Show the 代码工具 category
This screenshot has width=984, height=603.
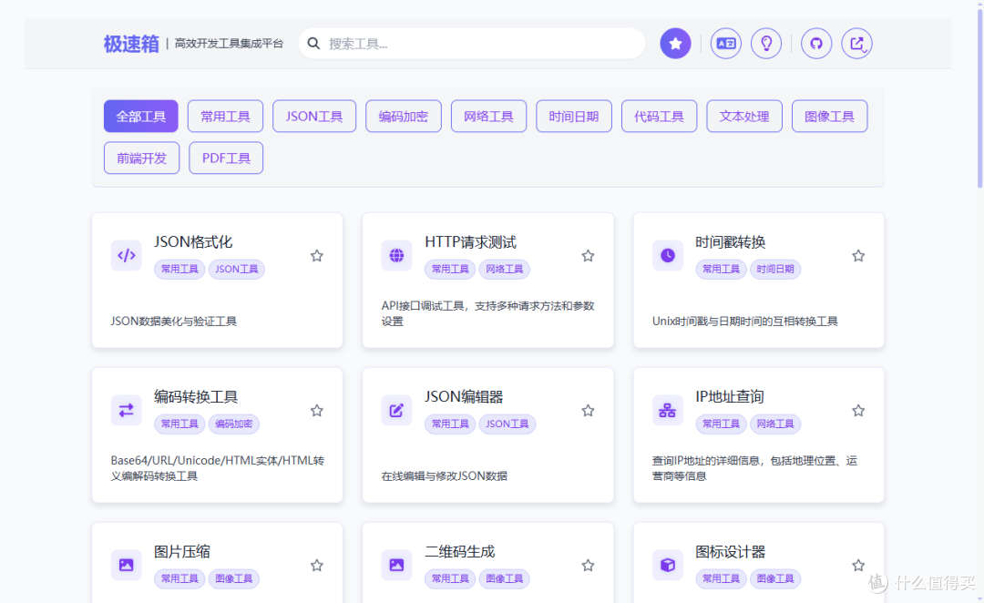[x=659, y=116]
